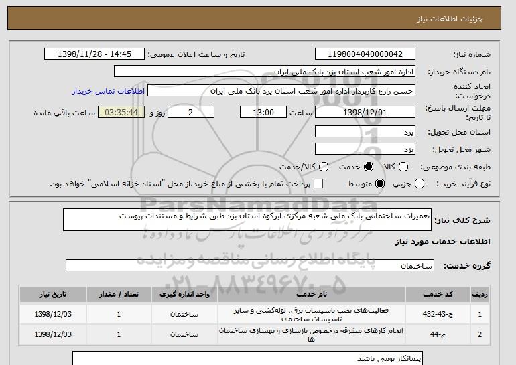Click the شرح کلی نیاز description box
Viewport: 516px width, 365px height.
247,220
